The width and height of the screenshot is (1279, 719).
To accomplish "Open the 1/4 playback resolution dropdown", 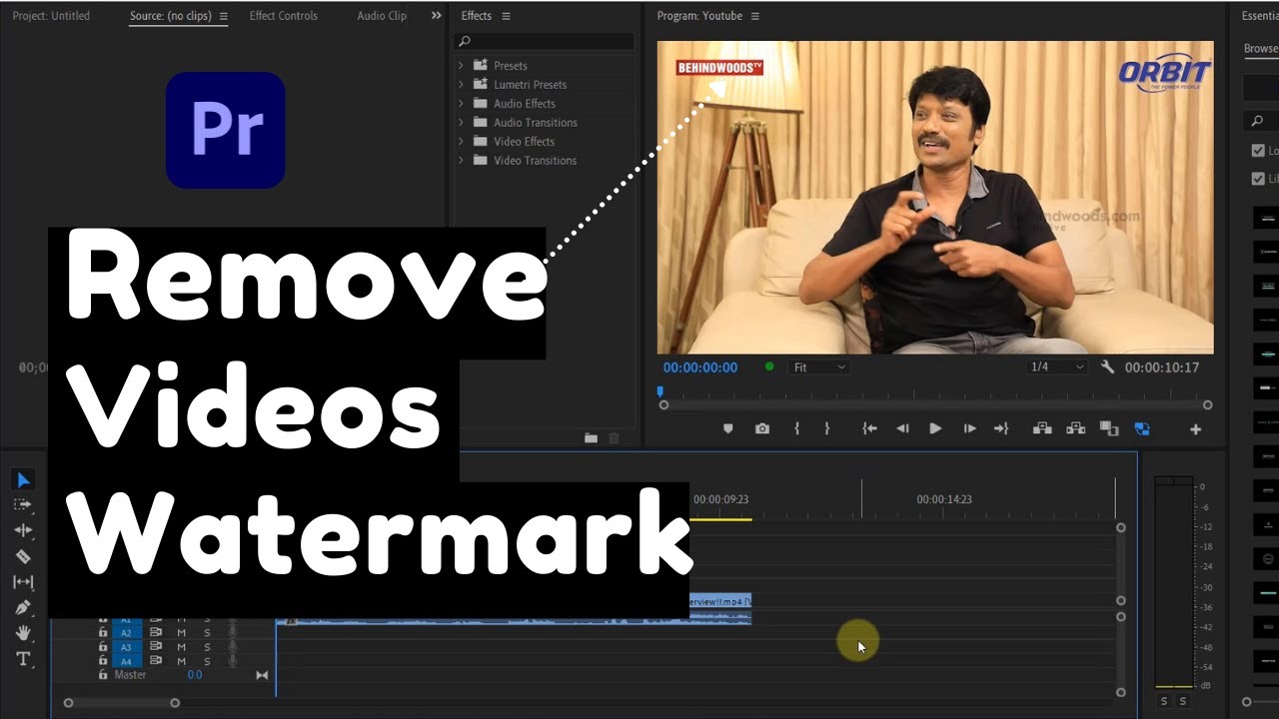I will tap(1056, 366).
